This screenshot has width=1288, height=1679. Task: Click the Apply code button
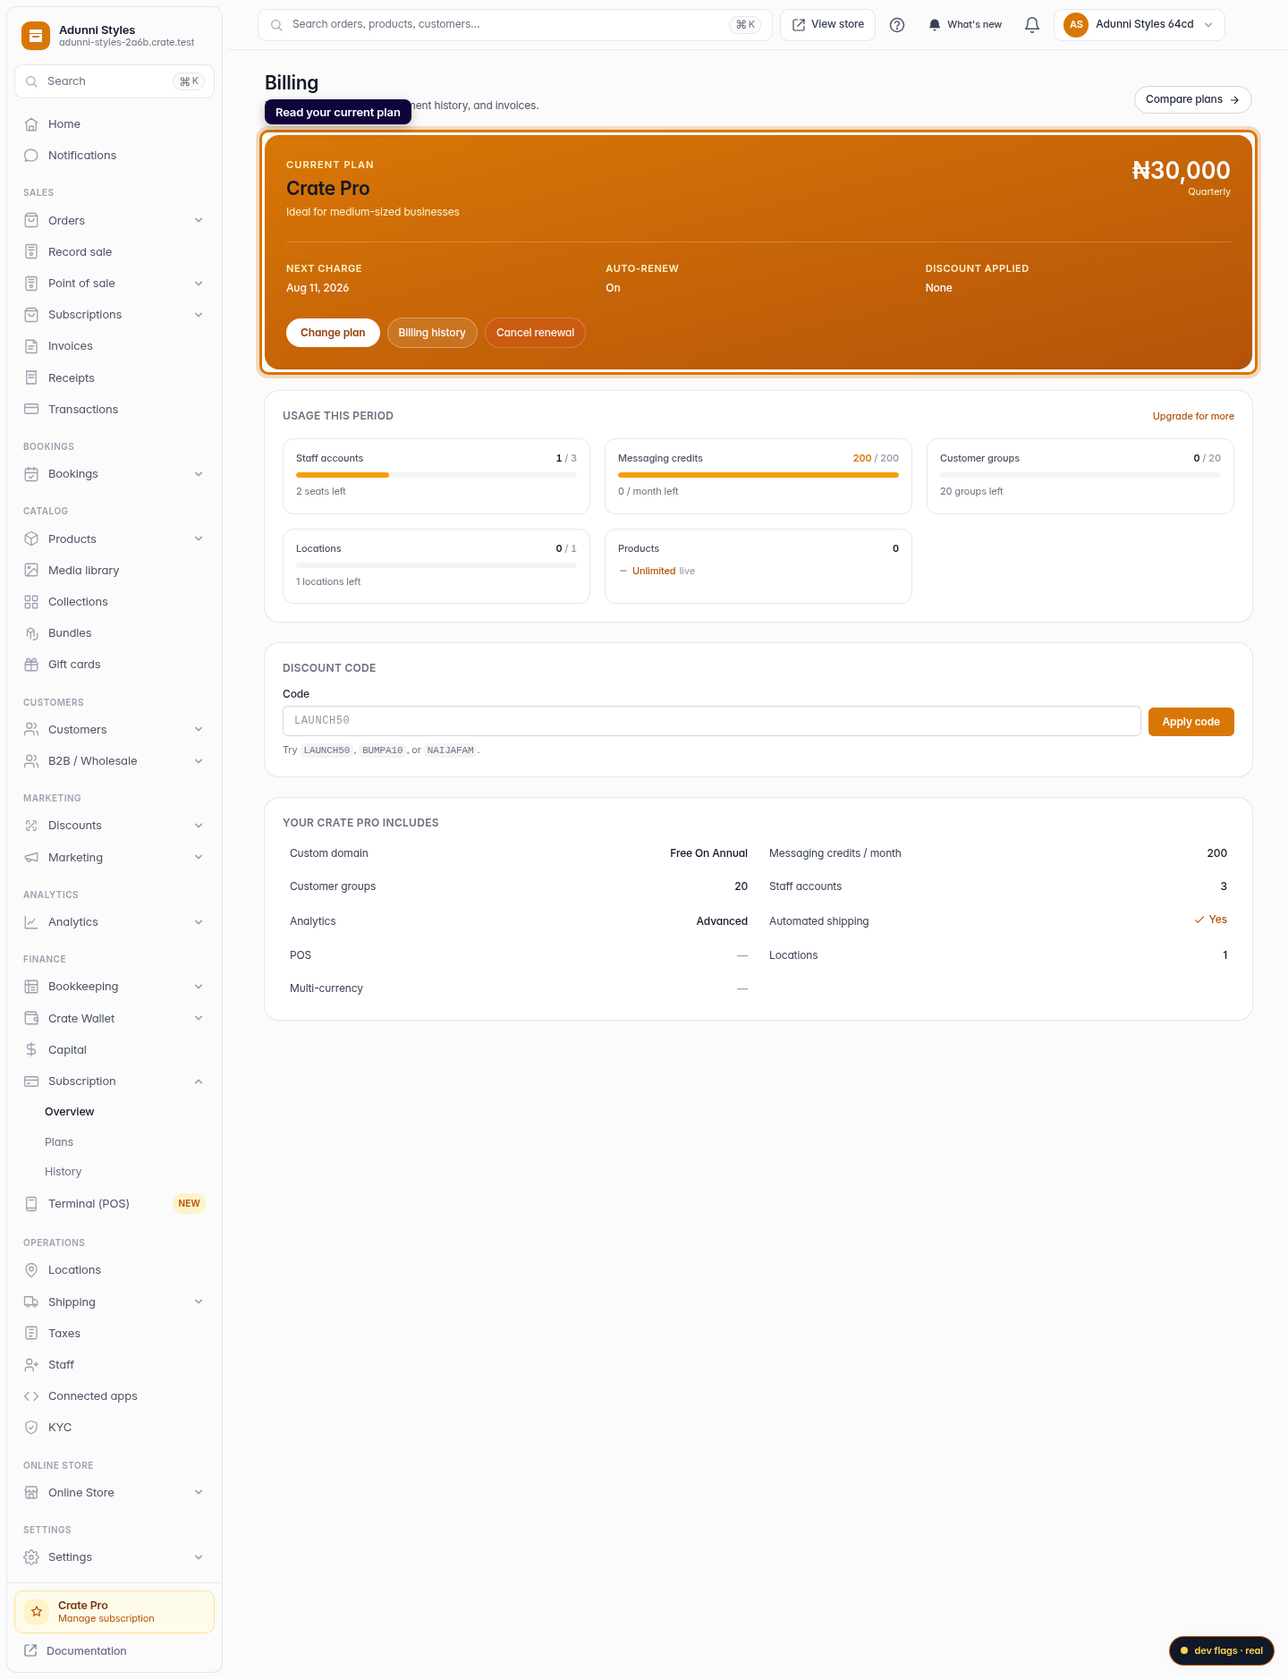[x=1191, y=722]
